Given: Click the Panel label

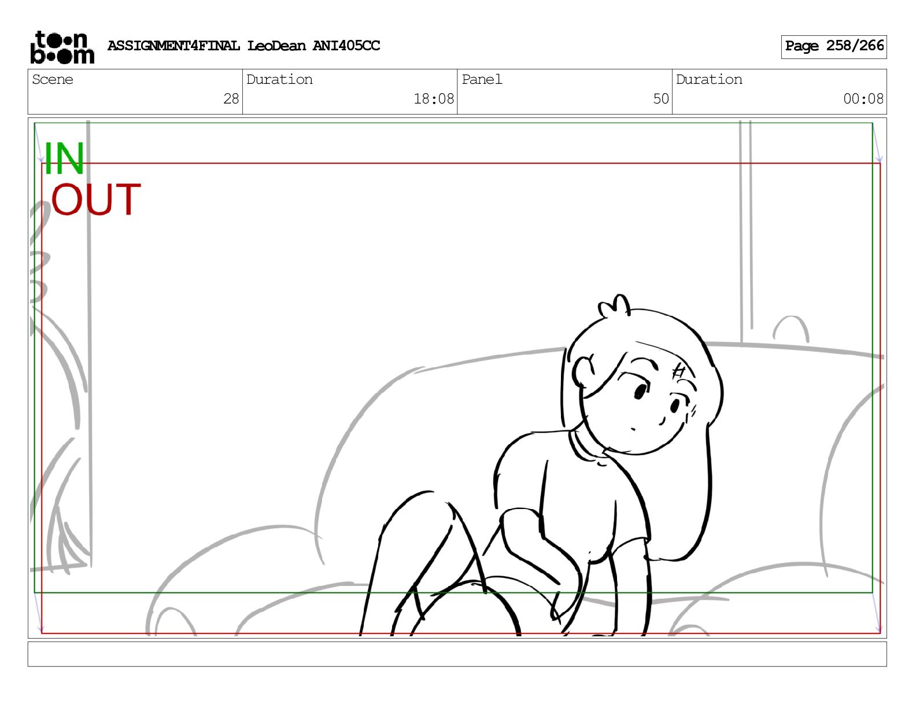Looking at the screenshot, I should coord(482,79).
